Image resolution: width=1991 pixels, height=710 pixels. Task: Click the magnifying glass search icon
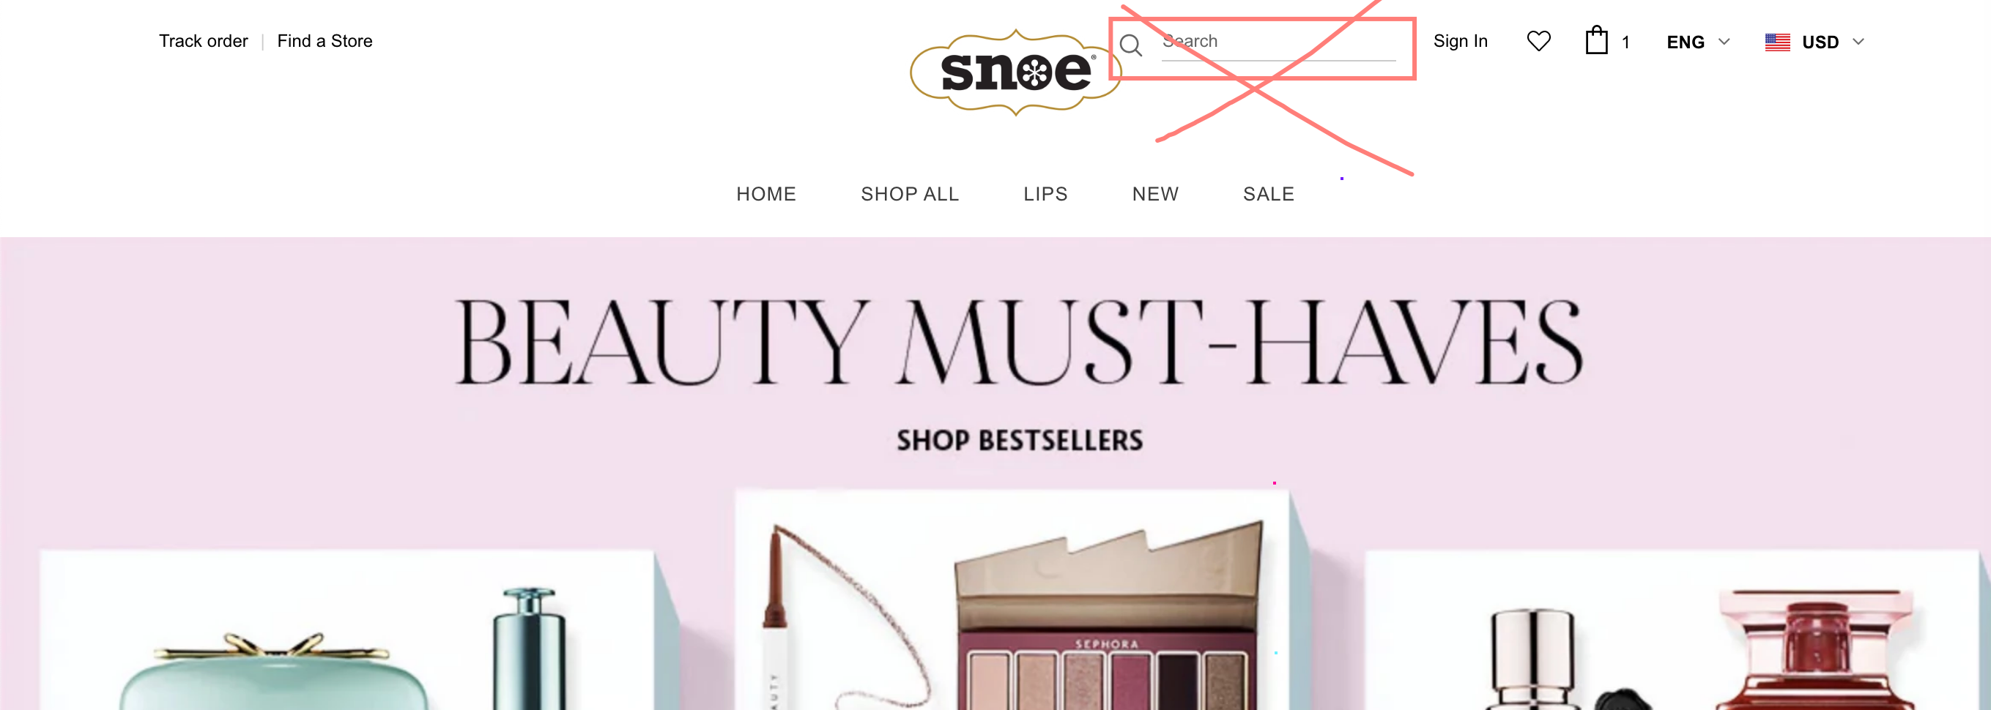pyautogui.click(x=1131, y=45)
